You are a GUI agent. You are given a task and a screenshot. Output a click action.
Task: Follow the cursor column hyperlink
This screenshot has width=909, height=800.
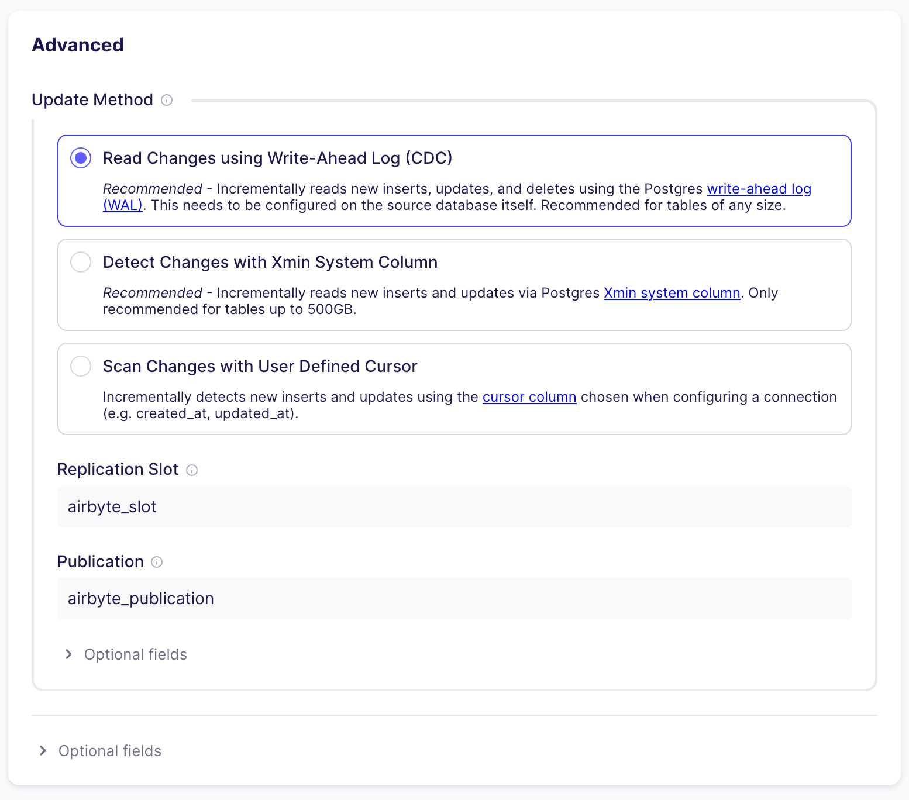[x=529, y=396]
